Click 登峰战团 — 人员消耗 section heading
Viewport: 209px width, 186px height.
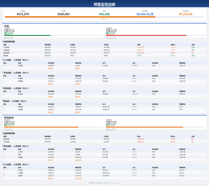pos(16,146)
